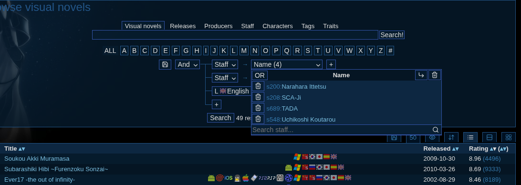Open the second Staff filter type dropdown
This screenshot has width=521, height=185.
(x=225, y=78)
